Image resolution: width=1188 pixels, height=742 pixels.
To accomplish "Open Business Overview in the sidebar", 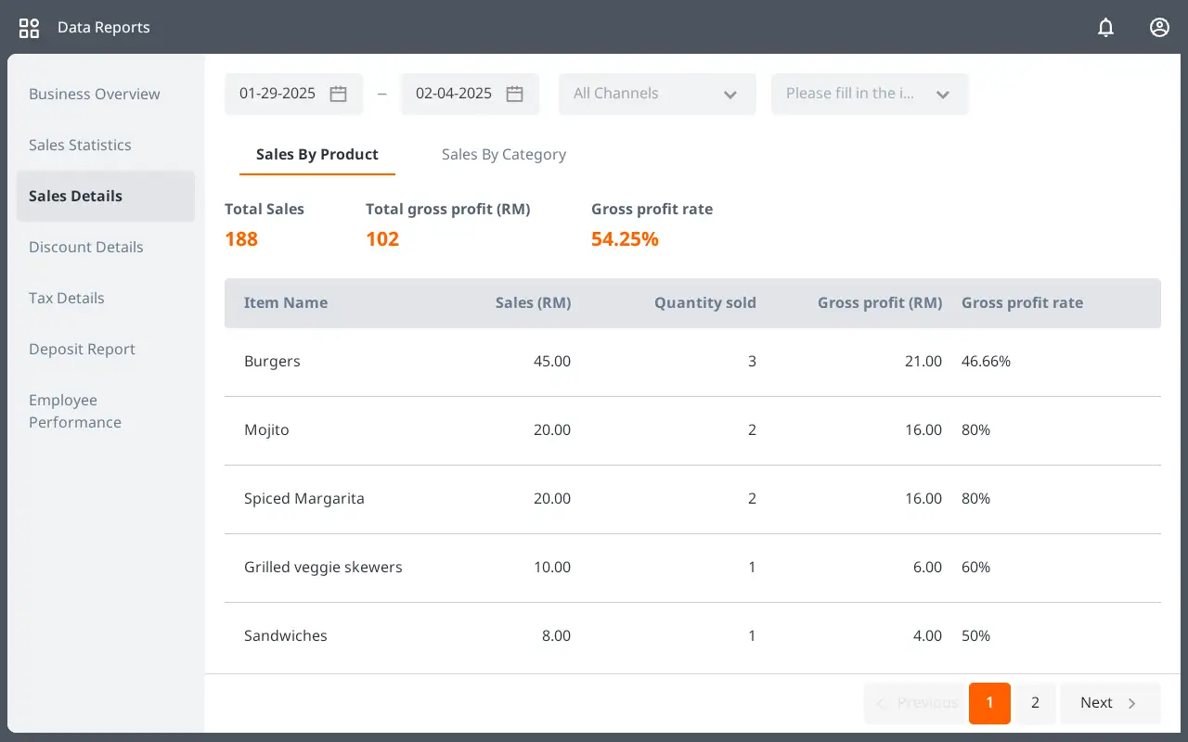I will pos(94,94).
